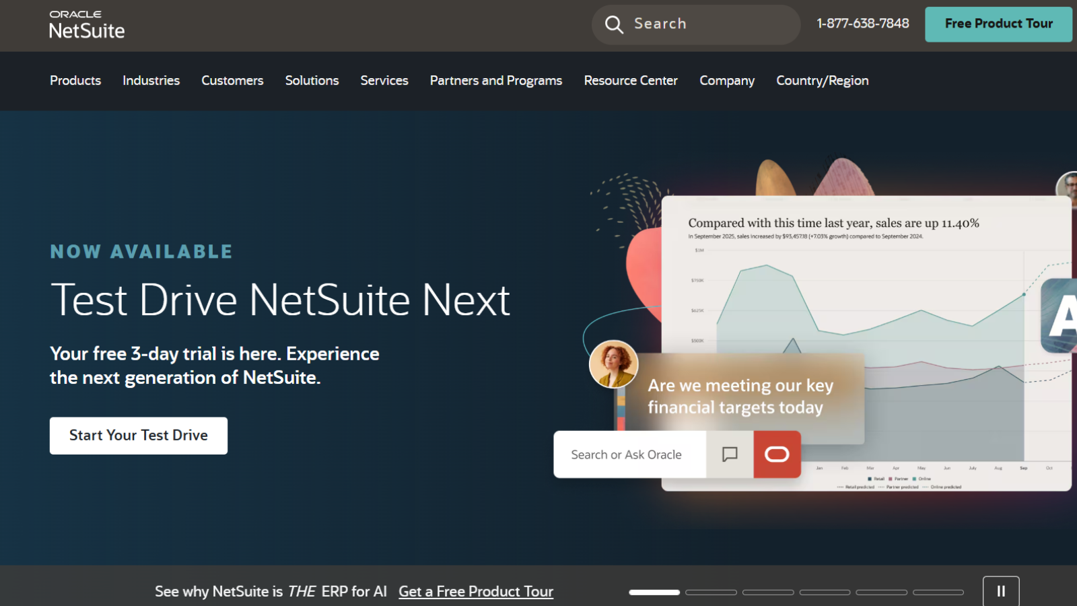Select the second carousel slide indicator
This screenshot has width=1077, height=606.
711,593
